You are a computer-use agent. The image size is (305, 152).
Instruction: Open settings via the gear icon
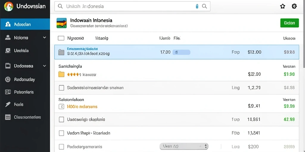tap(294, 6)
